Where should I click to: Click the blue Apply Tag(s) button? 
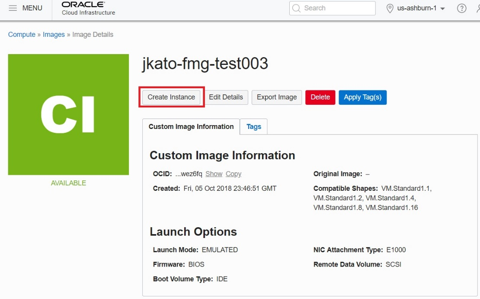(362, 97)
